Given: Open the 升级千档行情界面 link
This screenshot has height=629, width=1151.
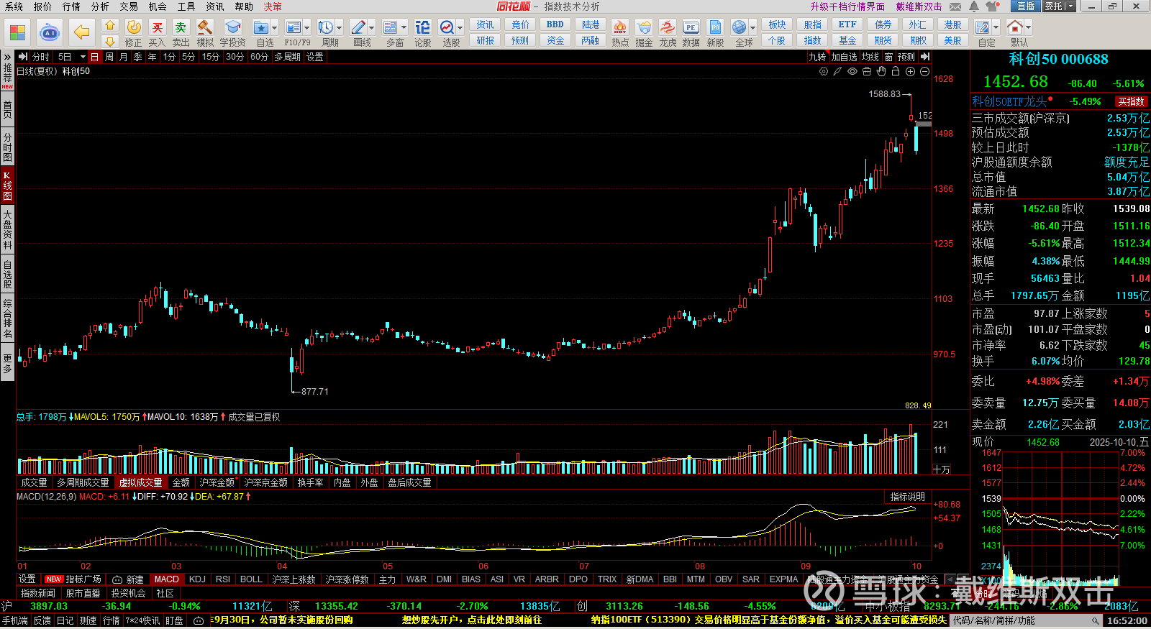Looking at the screenshot, I should [x=848, y=6].
